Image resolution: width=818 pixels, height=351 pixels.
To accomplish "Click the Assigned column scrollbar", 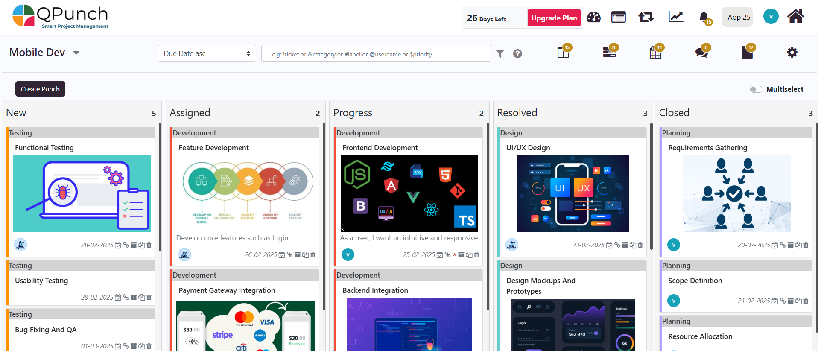I will (x=324, y=216).
